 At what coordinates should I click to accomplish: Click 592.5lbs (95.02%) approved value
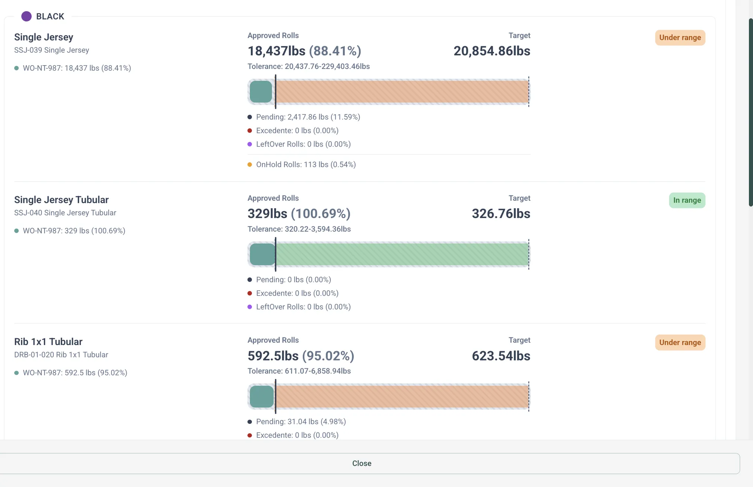click(301, 356)
